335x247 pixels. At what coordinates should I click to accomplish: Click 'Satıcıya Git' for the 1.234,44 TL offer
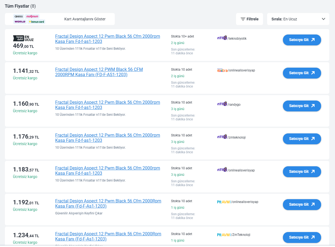[302, 237]
